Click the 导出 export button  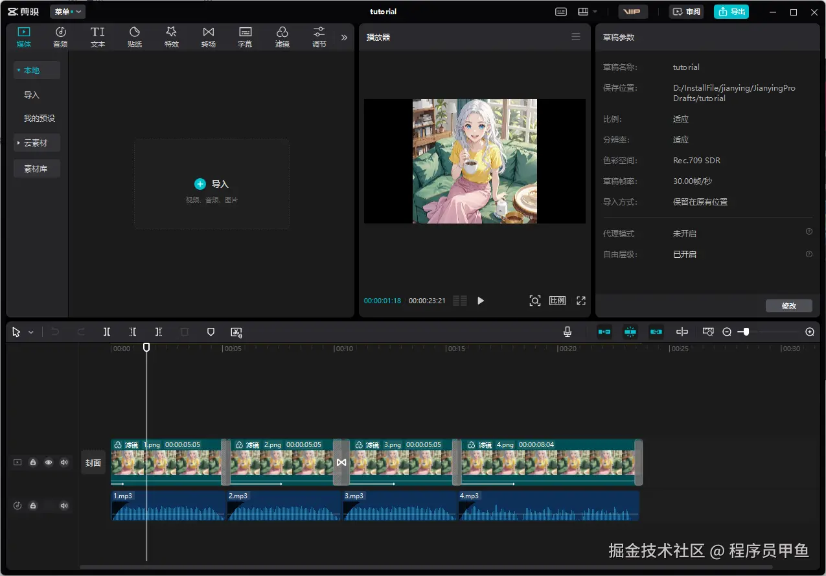[731, 12]
